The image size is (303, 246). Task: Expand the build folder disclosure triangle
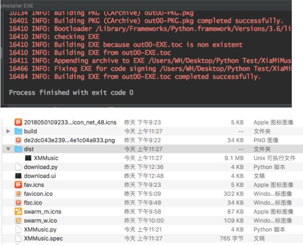8,131
